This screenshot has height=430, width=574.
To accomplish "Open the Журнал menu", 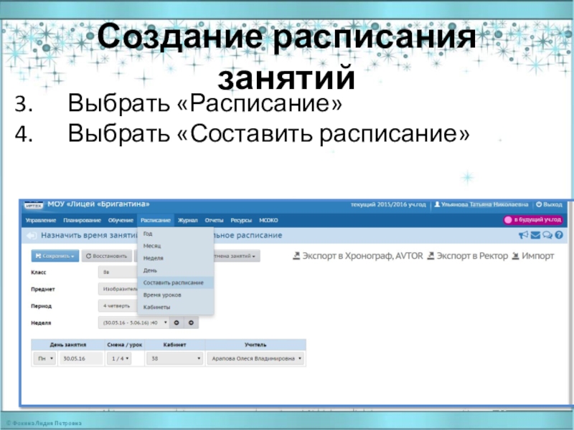I will 188,220.
